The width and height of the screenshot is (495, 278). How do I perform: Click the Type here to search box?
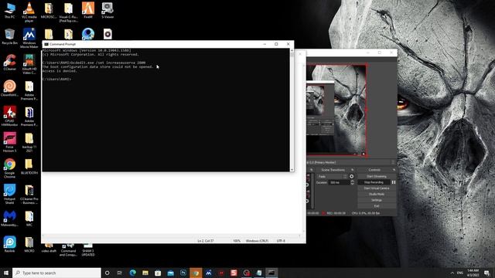point(56,273)
